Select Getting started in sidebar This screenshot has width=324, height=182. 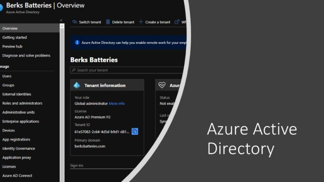coord(15,37)
